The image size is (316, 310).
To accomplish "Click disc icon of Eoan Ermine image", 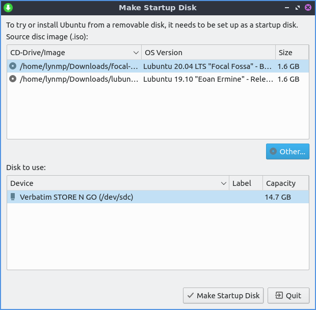I will point(13,79).
